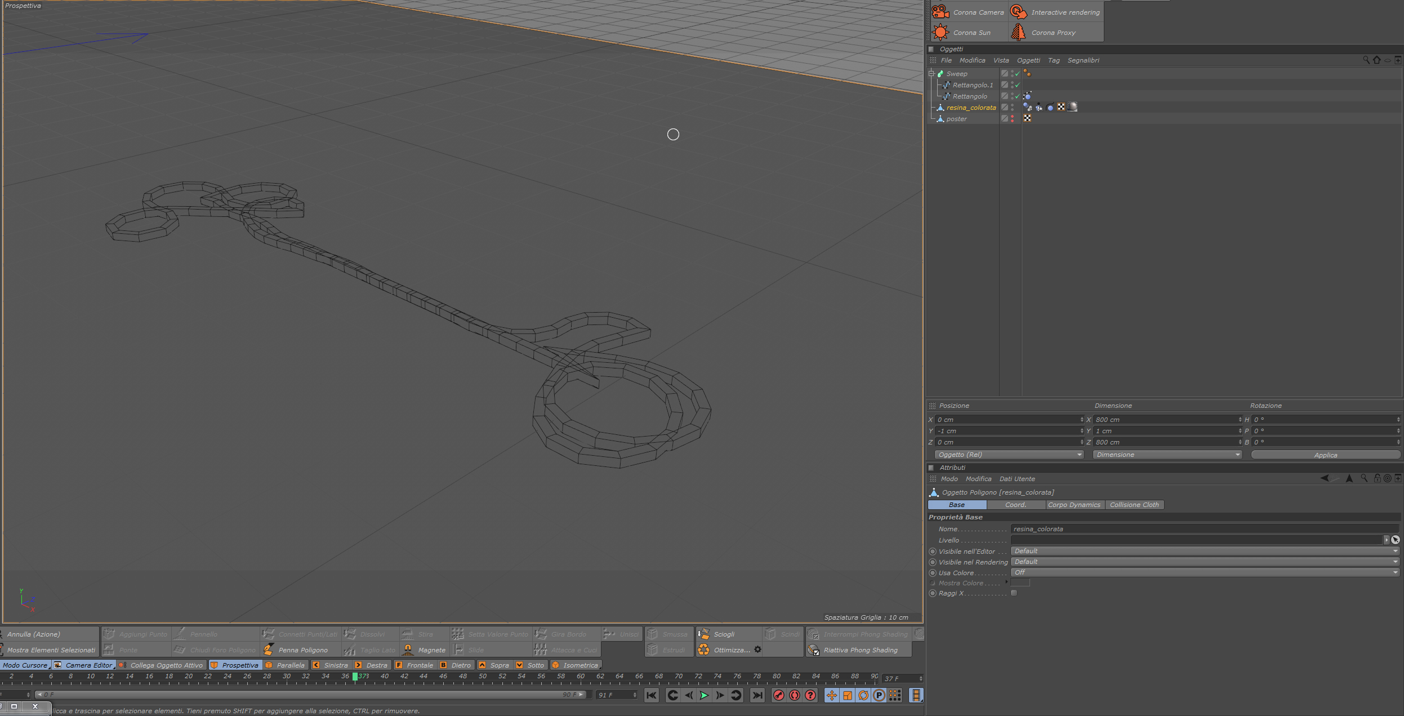This screenshot has height=716, width=1404.
Task: Click the material sphere tag on resina_colorata
Action: click(x=1072, y=107)
